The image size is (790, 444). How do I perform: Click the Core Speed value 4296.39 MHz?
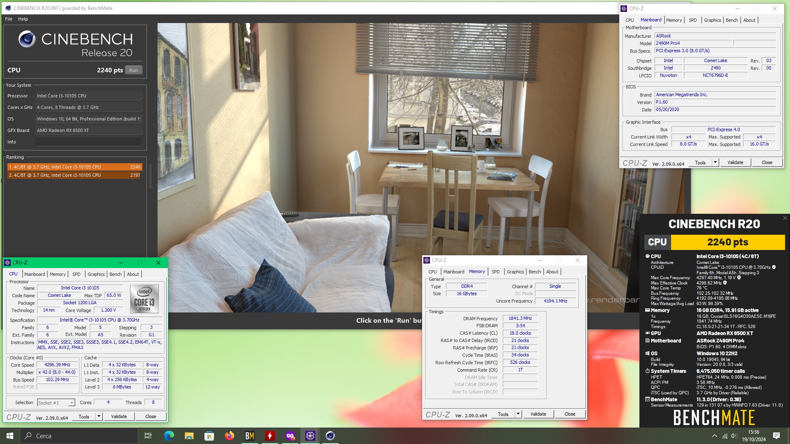pos(57,365)
